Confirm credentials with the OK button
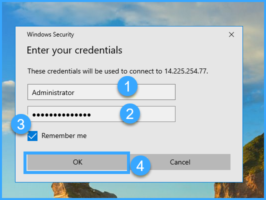 pyautogui.click(x=77, y=162)
